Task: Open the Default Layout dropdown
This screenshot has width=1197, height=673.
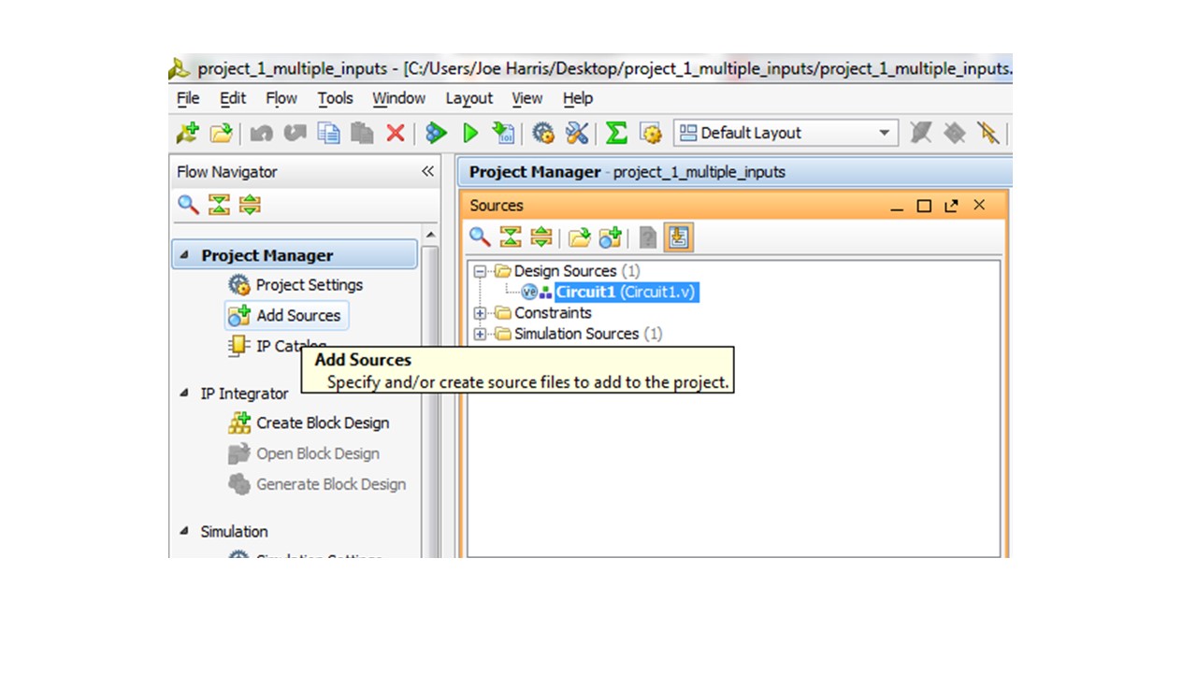Action: (x=883, y=134)
